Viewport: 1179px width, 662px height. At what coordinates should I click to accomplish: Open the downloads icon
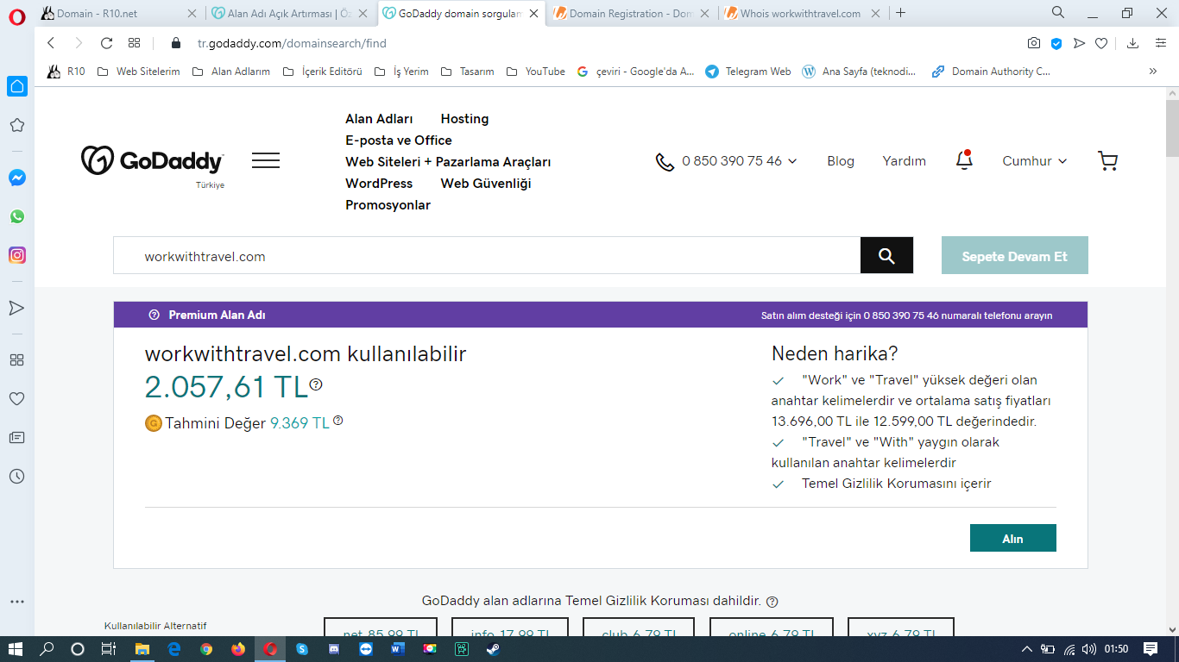[1133, 43]
